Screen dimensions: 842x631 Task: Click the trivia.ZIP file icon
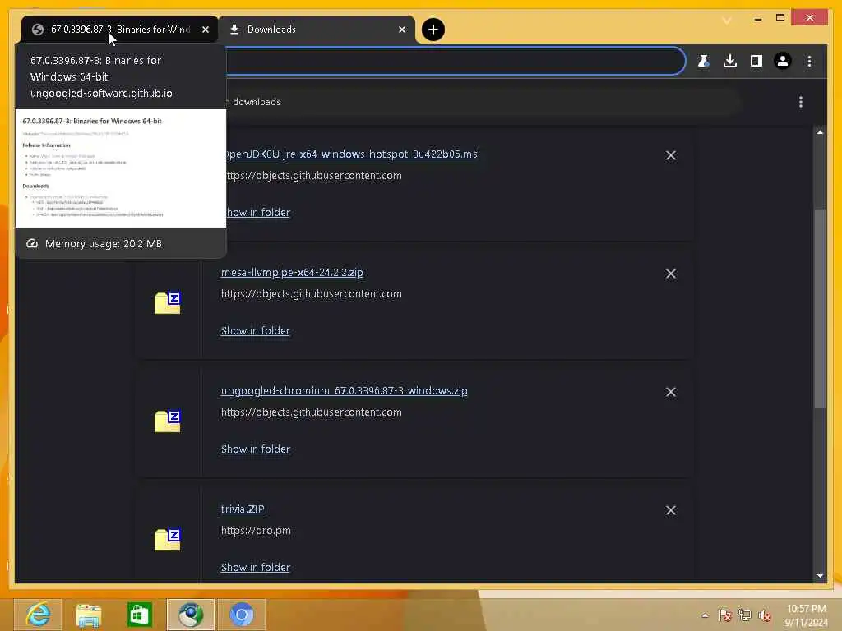168,539
